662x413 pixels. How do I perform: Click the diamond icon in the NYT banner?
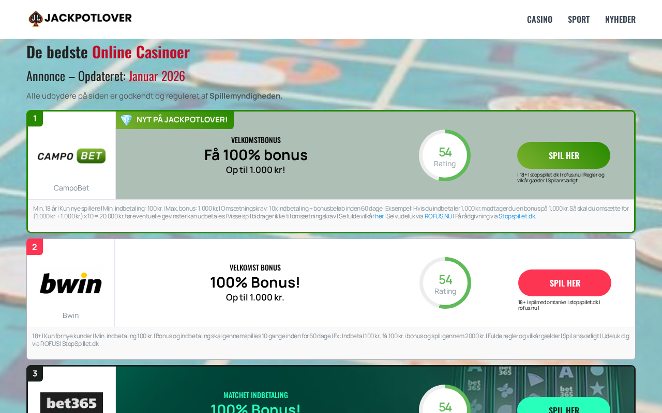click(126, 120)
